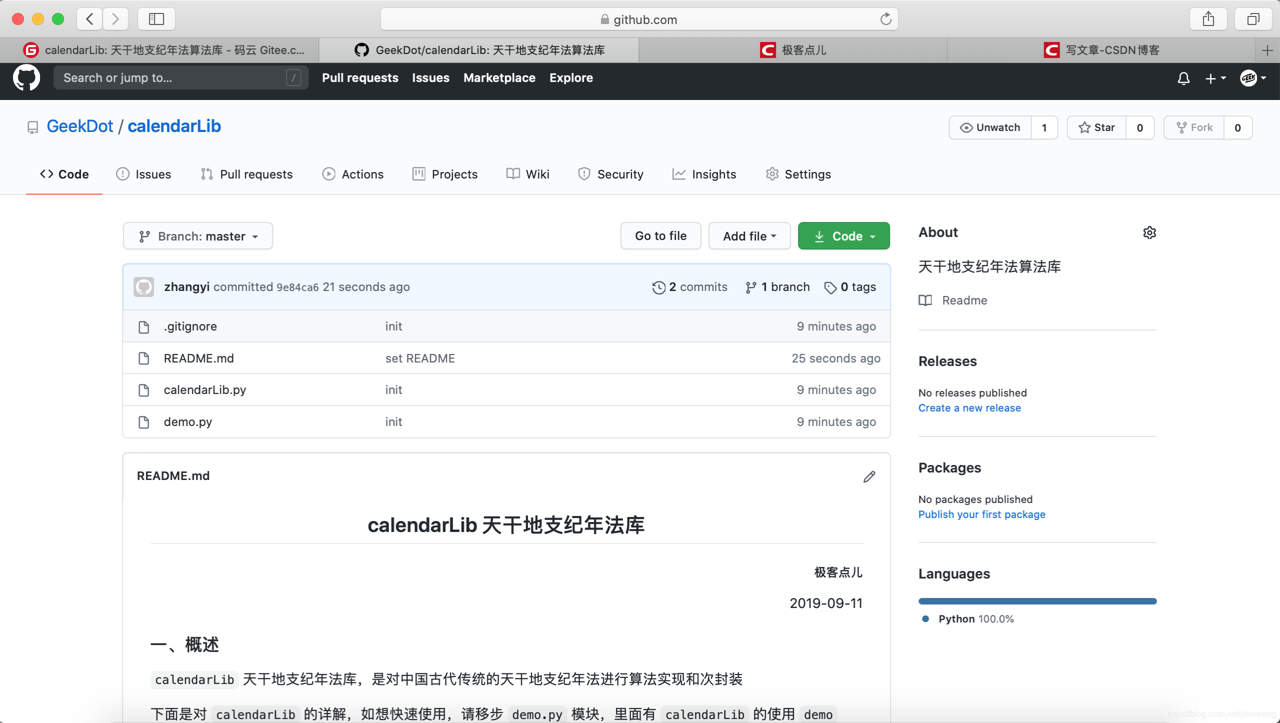Open the Releases heading link
1280x723 pixels.
(x=947, y=361)
